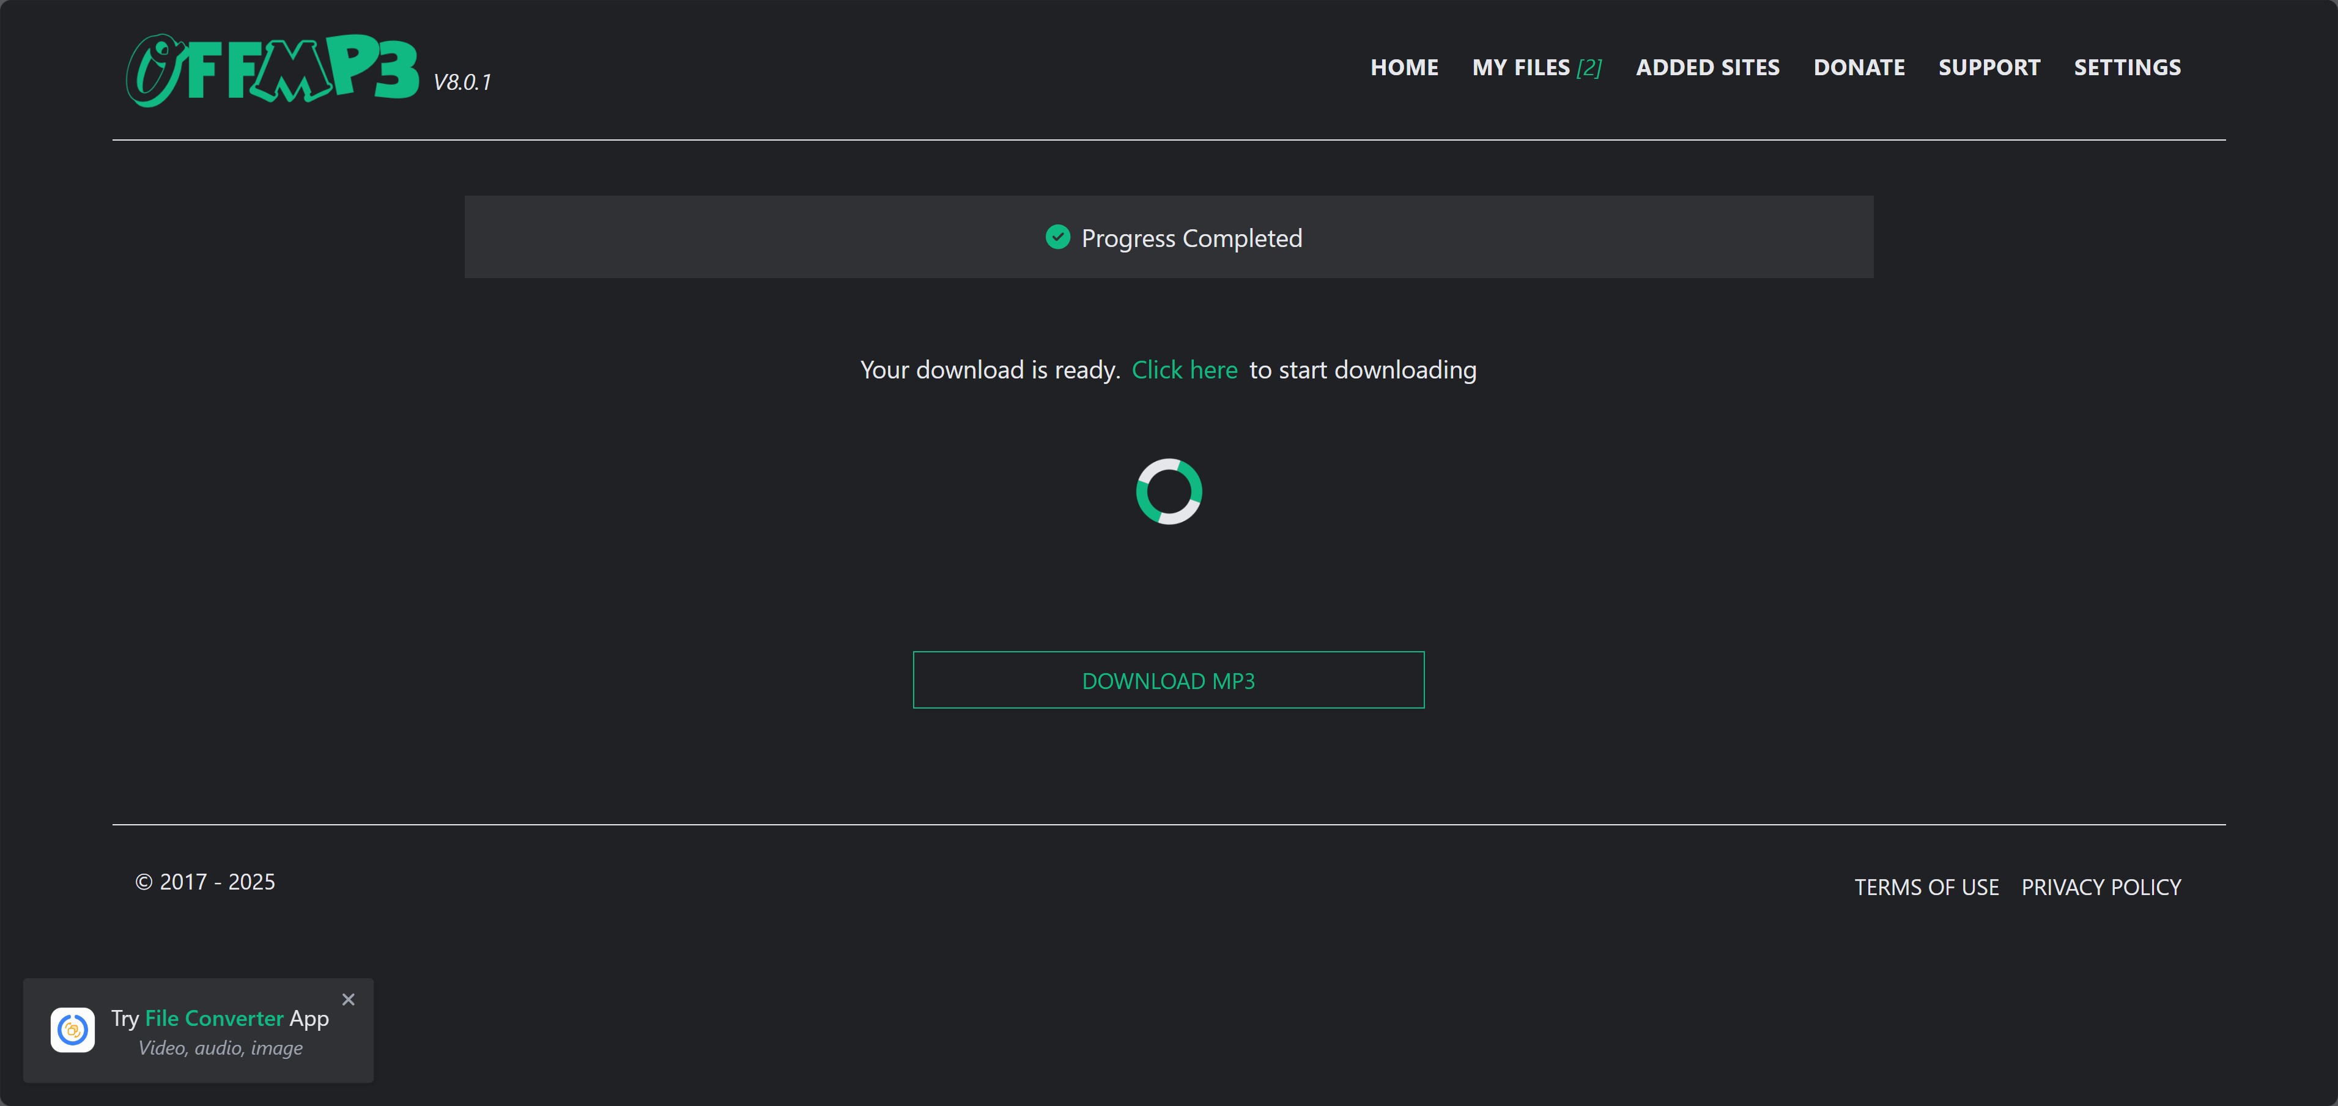
Task: Open TERMS OF USE
Action: (1926, 887)
